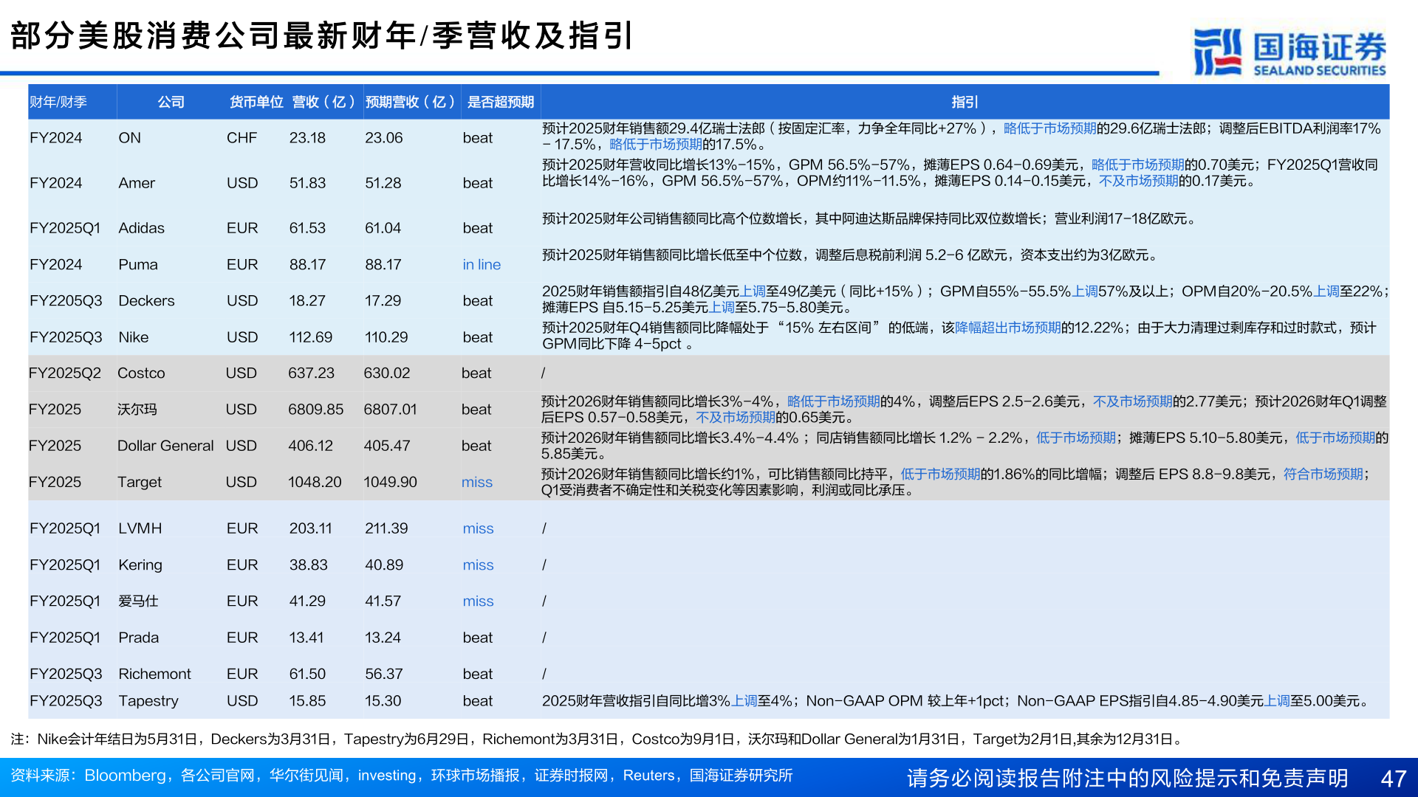Image resolution: width=1418 pixels, height=797 pixels.
Task: Click expected revenue 211.39 for LVMH
Action: click(x=386, y=528)
